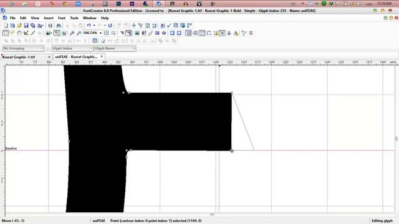Click the Validate checkmark icon
Viewport: 399px width, 224px height.
pos(169,26)
